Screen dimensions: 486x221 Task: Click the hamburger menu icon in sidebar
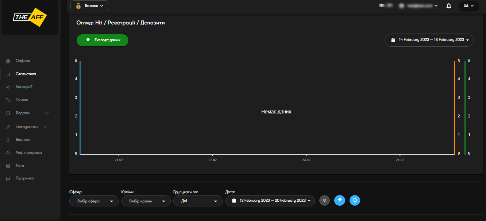pyautogui.click(x=8, y=48)
